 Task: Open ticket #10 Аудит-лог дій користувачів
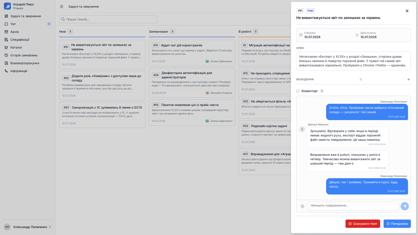point(192,53)
